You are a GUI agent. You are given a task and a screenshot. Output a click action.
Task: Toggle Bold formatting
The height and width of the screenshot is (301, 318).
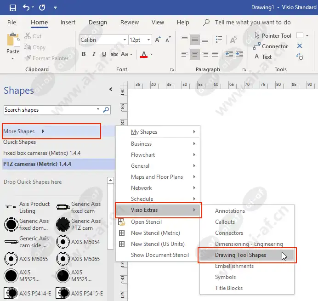[84, 54]
